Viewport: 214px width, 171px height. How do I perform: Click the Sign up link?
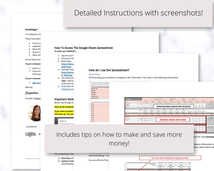36,83
